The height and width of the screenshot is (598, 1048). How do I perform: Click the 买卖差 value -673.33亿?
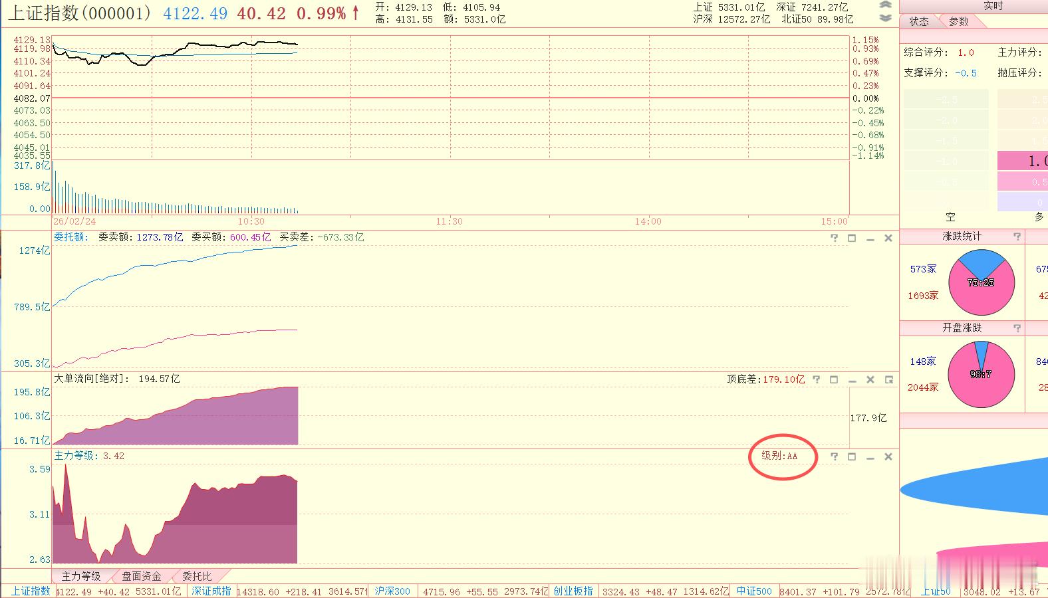point(340,237)
